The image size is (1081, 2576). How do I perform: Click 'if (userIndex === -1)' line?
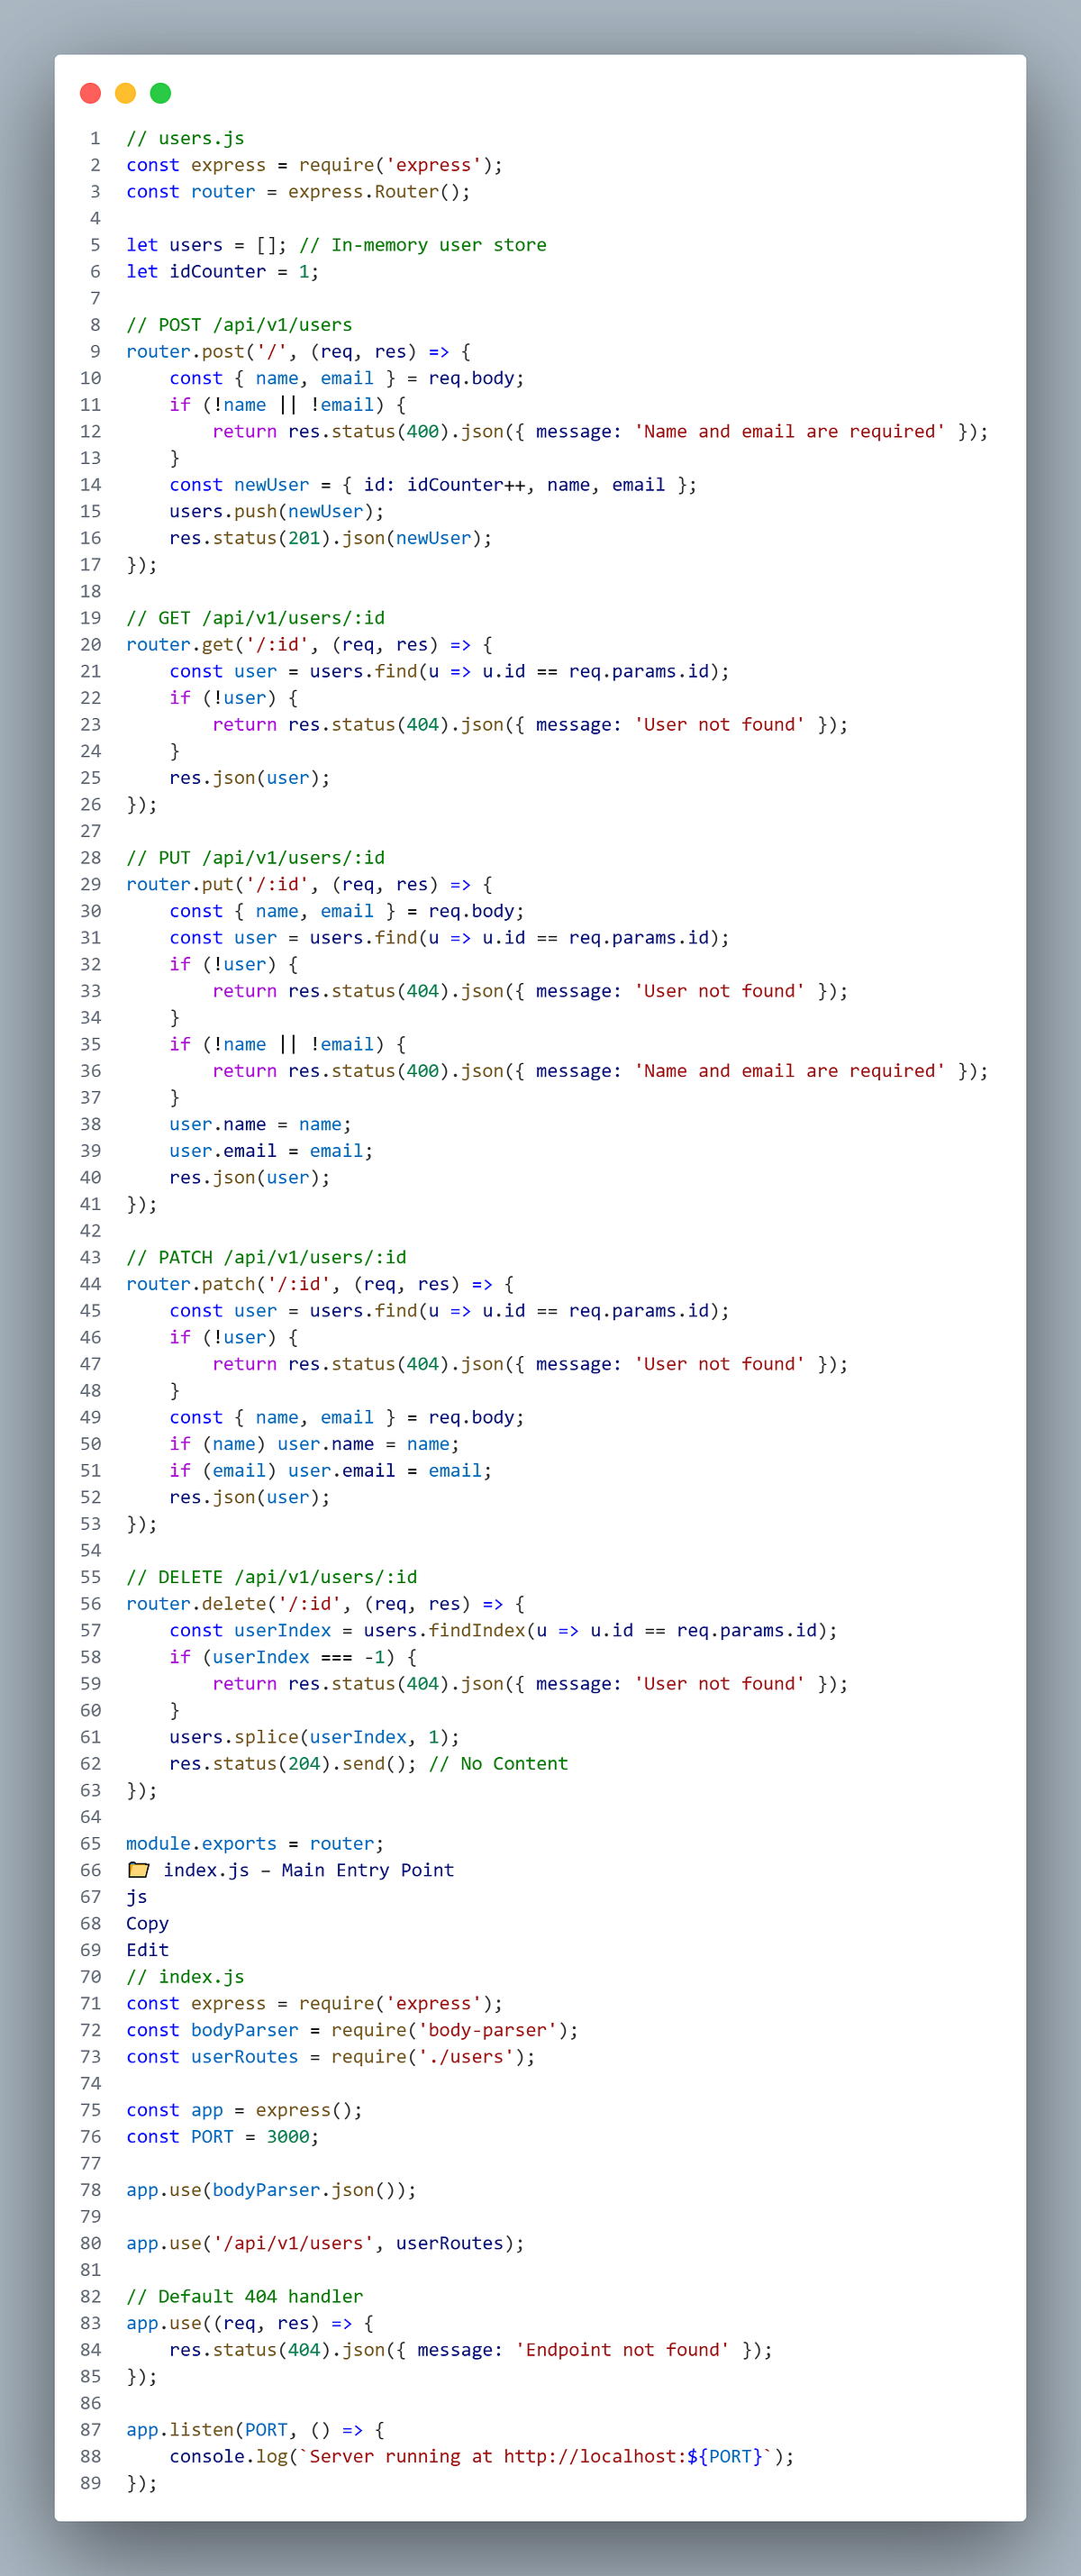293,1657
